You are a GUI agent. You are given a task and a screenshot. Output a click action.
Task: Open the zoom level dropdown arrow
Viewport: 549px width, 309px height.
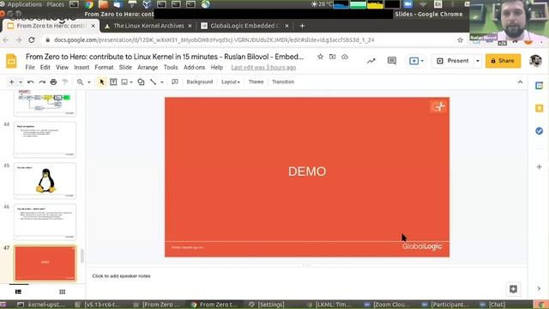click(89, 82)
